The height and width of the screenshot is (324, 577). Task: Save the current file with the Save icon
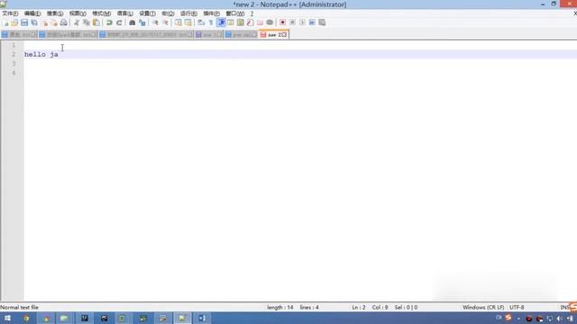24,22
